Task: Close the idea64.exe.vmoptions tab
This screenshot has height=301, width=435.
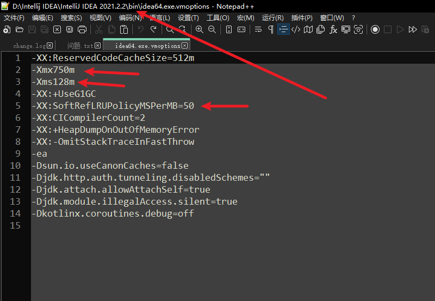Action: coord(185,46)
